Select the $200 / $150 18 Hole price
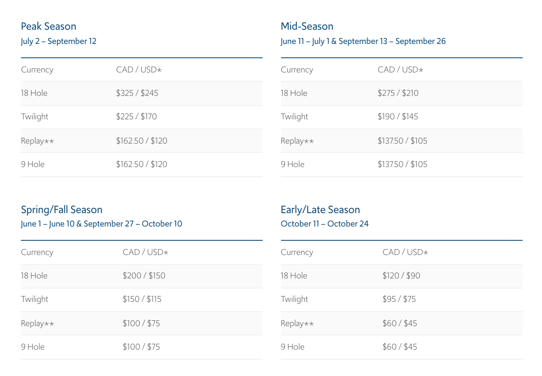This screenshot has width=542, height=376. 144,276
